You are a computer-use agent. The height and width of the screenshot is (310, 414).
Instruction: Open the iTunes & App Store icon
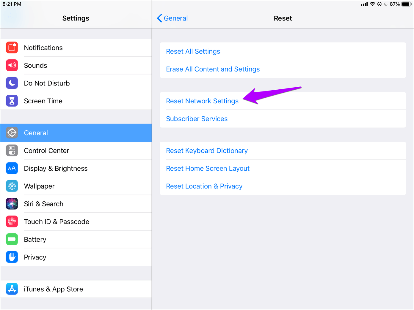pos(12,289)
